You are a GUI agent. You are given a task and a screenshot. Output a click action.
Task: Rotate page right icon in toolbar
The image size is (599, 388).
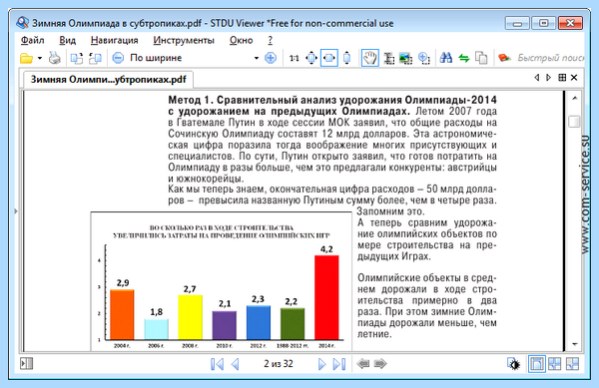point(95,58)
